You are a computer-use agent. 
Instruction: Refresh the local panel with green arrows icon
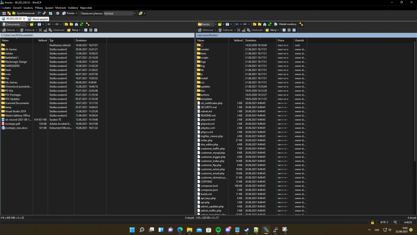[82, 24]
